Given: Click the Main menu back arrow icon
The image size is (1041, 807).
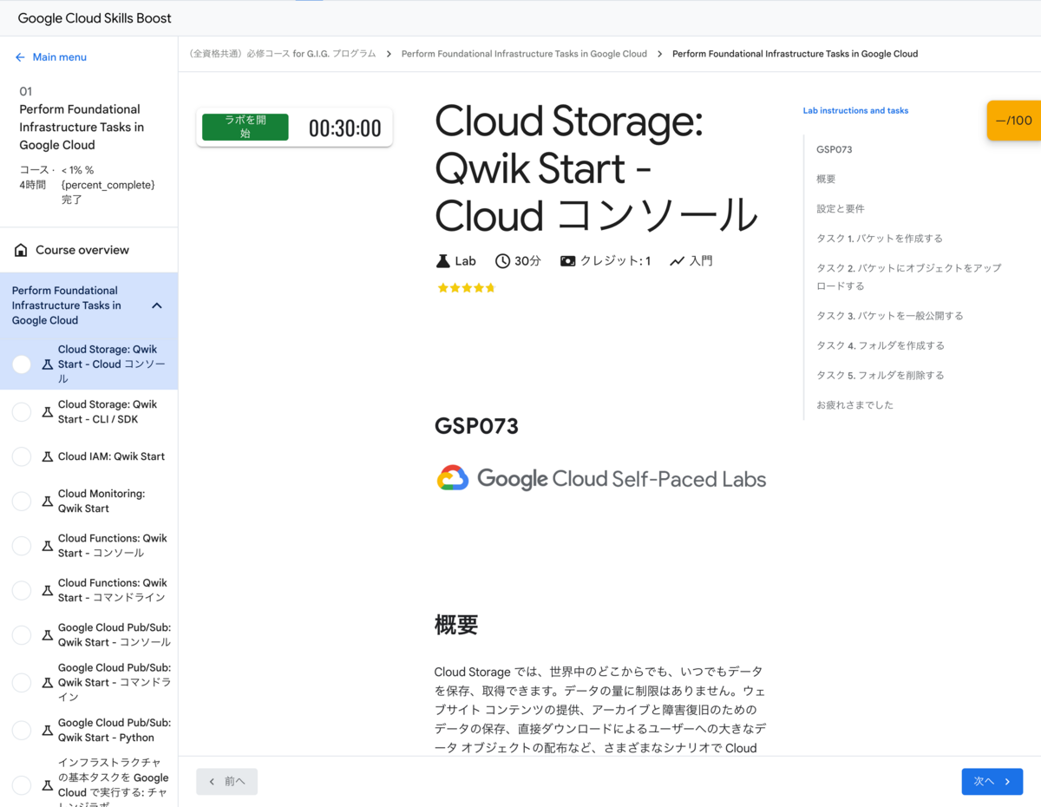Looking at the screenshot, I should tap(19, 56).
